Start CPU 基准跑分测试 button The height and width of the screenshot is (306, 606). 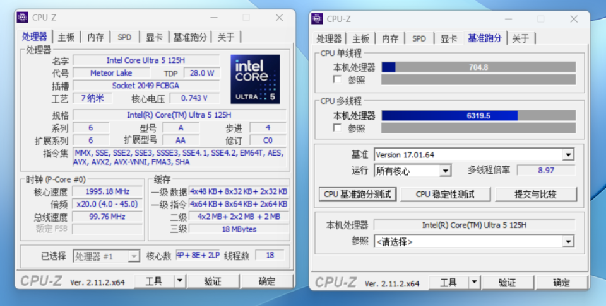pos(357,194)
